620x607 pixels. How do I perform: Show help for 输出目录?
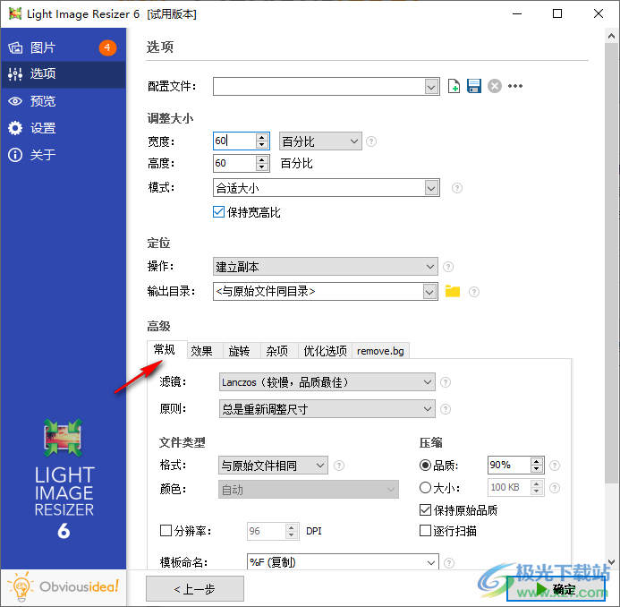pyautogui.click(x=473, y=292)
